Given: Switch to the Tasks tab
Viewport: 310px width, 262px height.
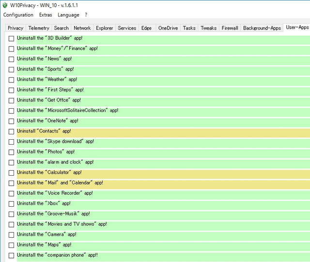Looking at the screenshot, I should click(189, 28).
